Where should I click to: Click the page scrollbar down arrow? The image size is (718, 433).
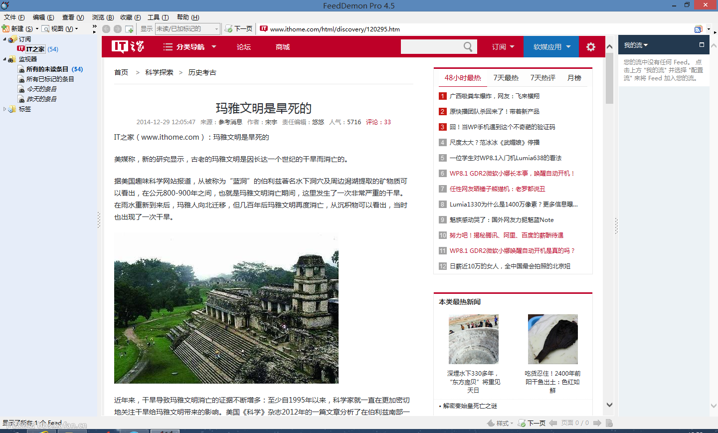[609, 405]
